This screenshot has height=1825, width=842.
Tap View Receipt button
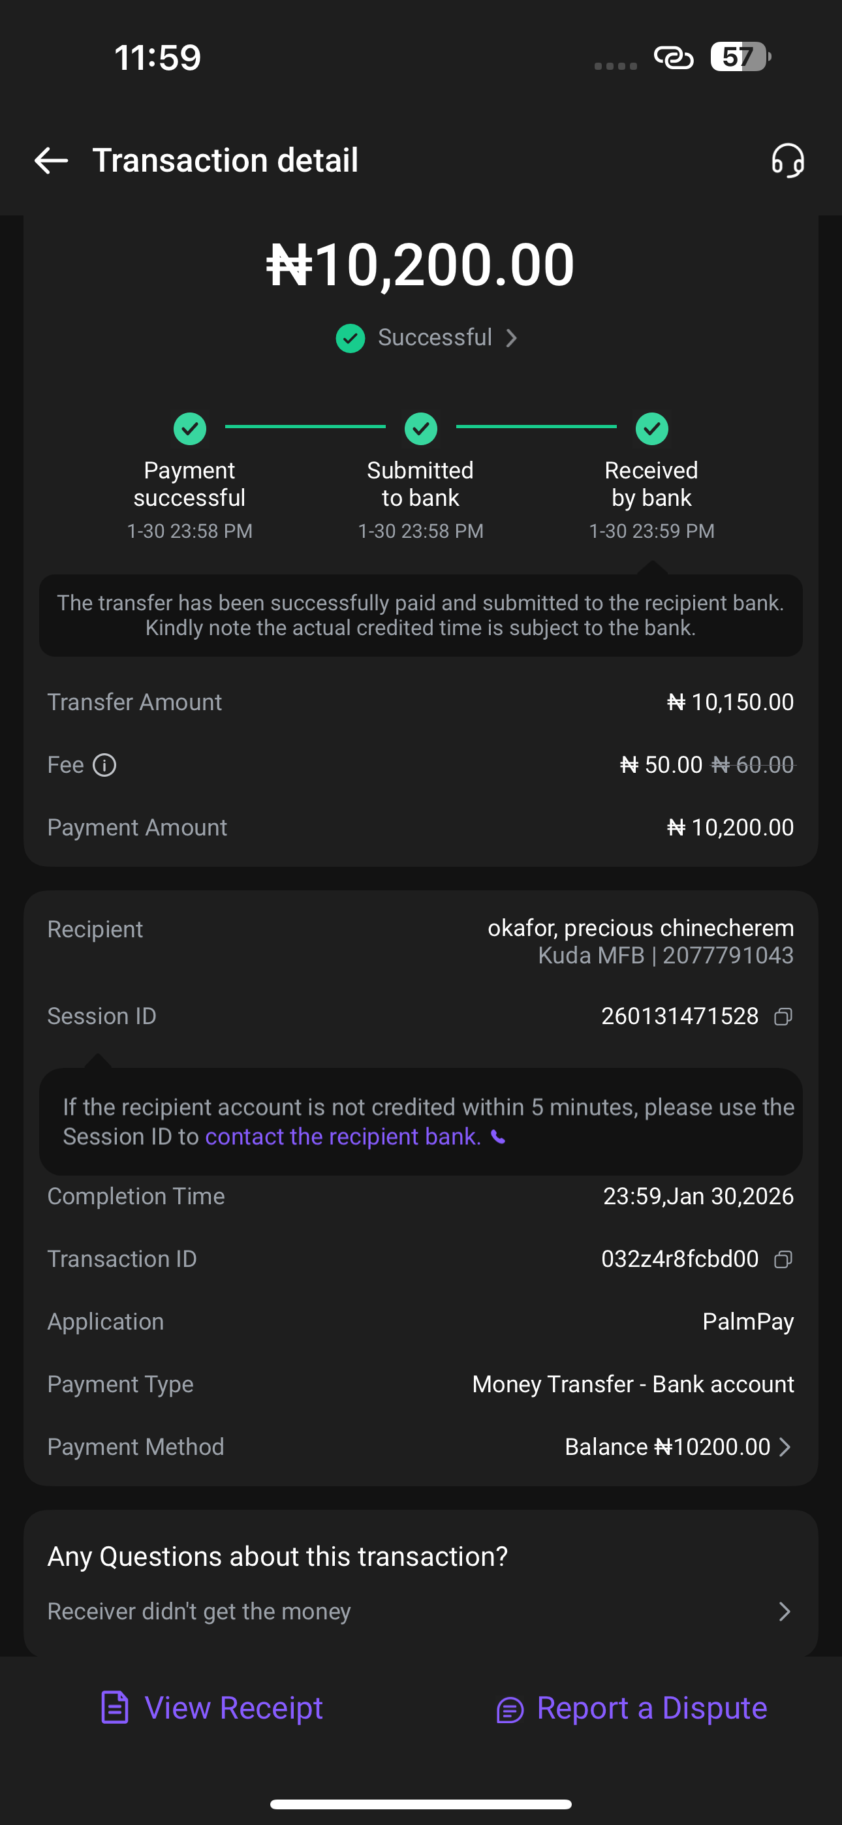(212, 1708)
